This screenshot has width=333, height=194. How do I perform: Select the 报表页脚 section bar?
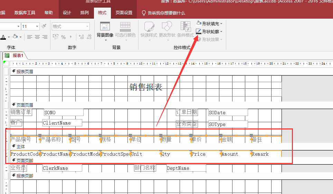tap(171, 176)
